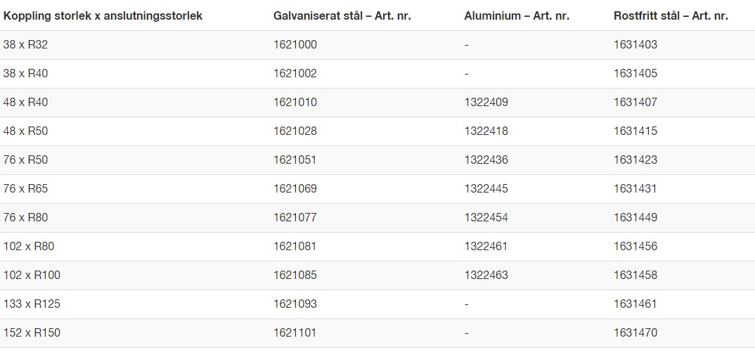
Task: Click the 'Koppling storlek x anslutningsstorlek' column header
Action: tap(103, 15)
